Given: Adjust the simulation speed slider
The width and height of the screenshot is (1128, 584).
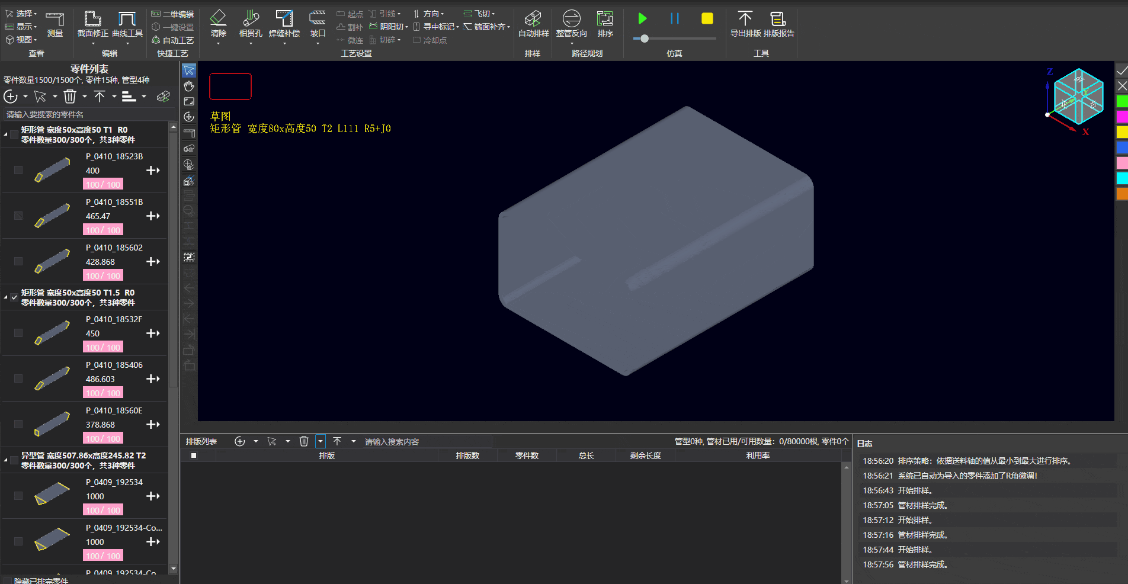Looking at the screenshot, I should point(645,38).
